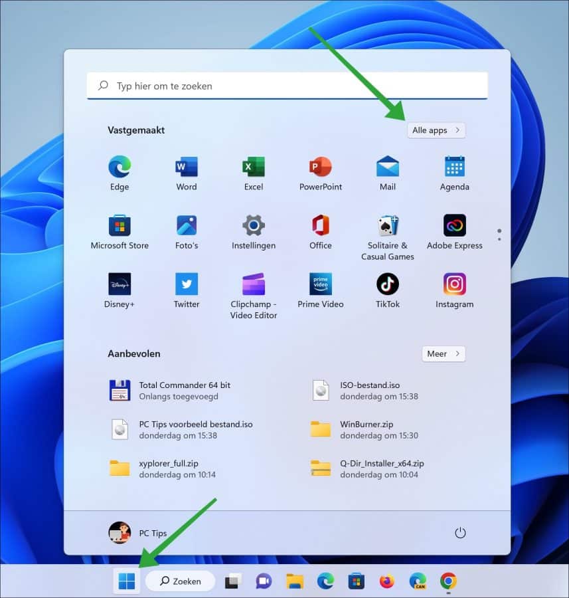Open Microsoft Store from the taskbar
The height and width of the screenshot is (598, 569).
pyautogui.click(x=357, y=581)
